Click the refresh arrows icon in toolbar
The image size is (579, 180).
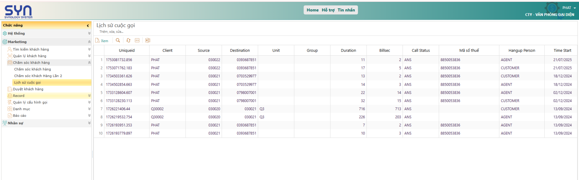click(x=128, y=40)
